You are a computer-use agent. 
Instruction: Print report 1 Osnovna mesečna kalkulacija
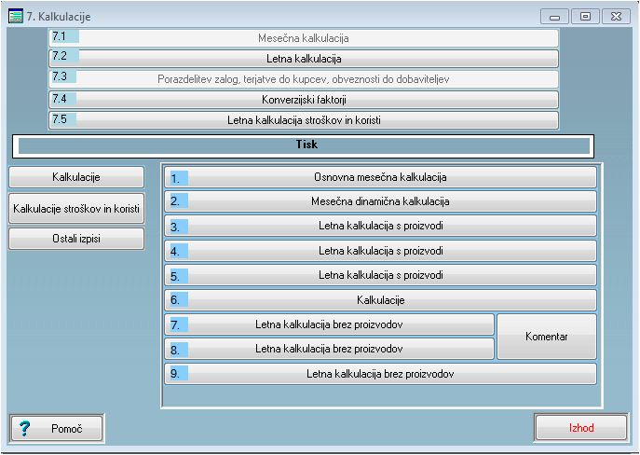point(380,177)
